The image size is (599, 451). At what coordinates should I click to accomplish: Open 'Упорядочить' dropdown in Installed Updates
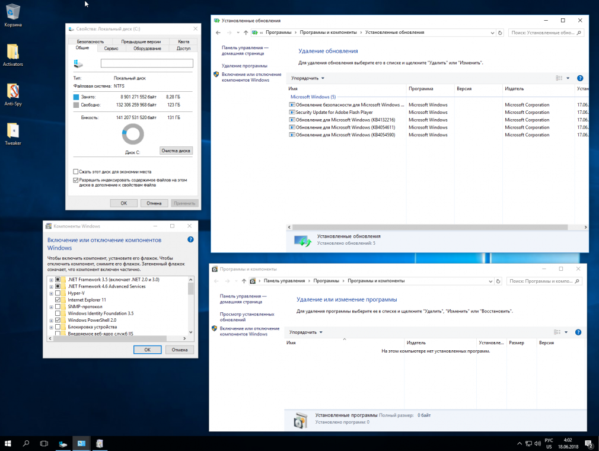click(308, 78)
